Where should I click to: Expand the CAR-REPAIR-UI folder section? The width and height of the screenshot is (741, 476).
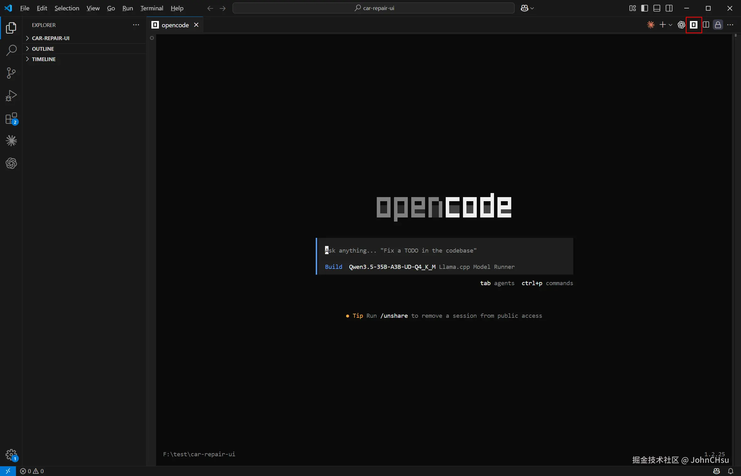50,38
